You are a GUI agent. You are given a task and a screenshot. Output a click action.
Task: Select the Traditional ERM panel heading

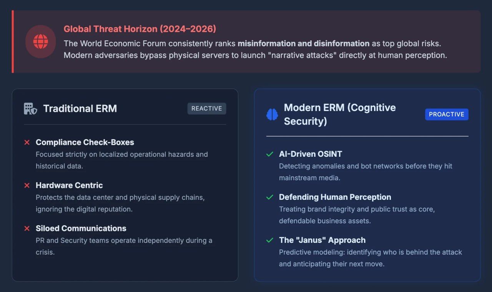coord(80,108)
